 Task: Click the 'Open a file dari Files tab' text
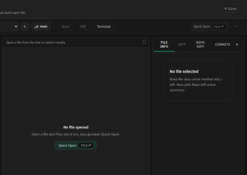tap(76, 134)
